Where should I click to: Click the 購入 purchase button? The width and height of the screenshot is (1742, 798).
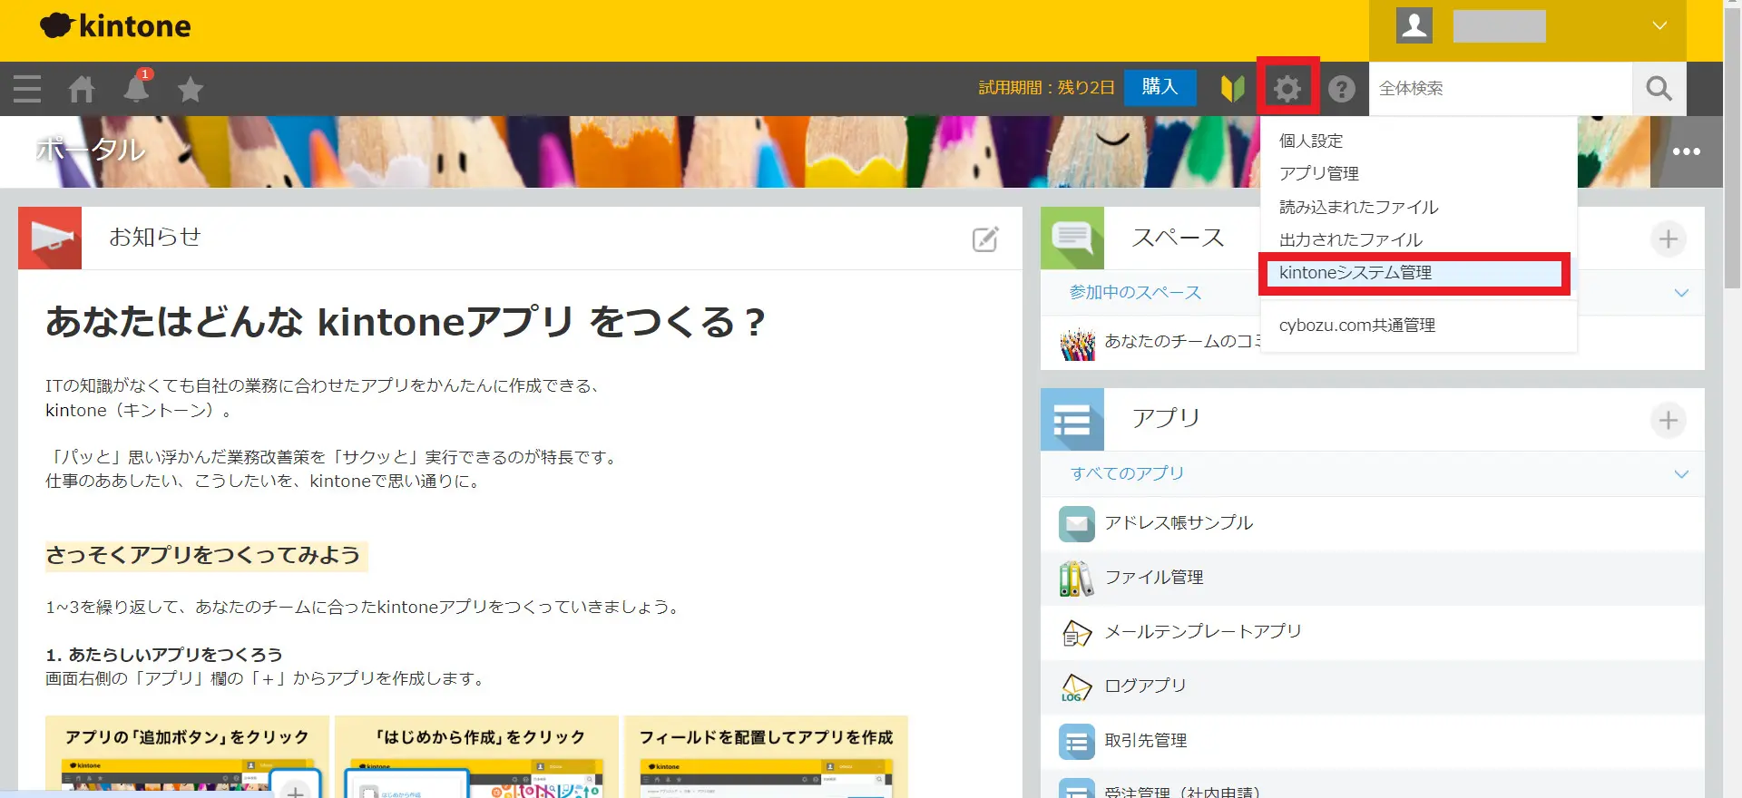pos(1160,87)
